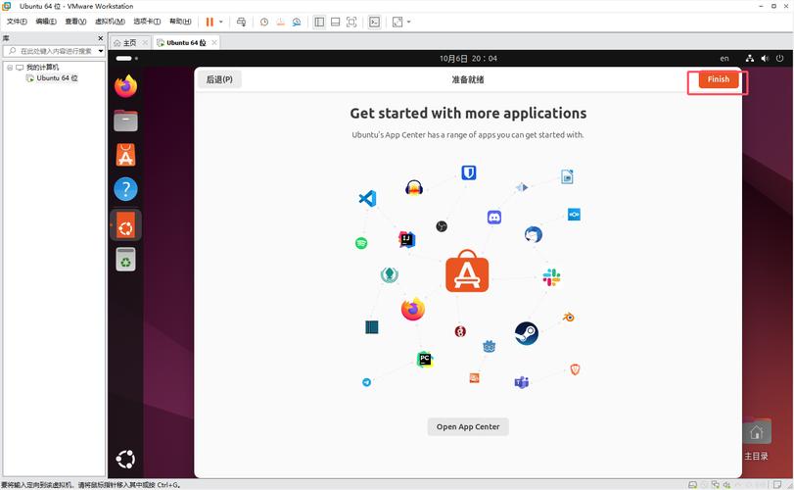Go back with the 后退(P) button
Viewport: 794px width, 490px height.
(x=220, y=79)
